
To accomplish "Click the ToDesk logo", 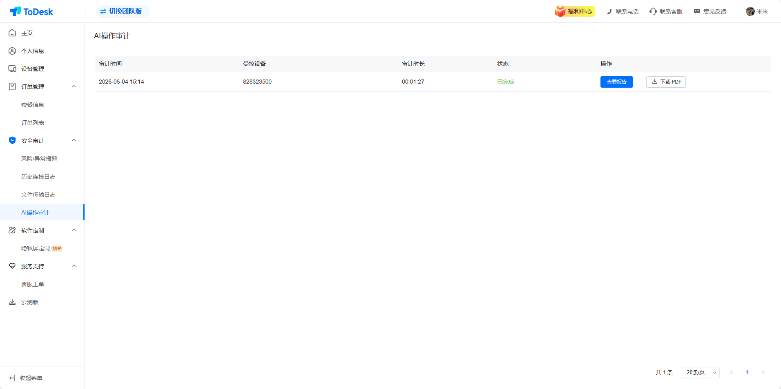I will click(31, 11).
